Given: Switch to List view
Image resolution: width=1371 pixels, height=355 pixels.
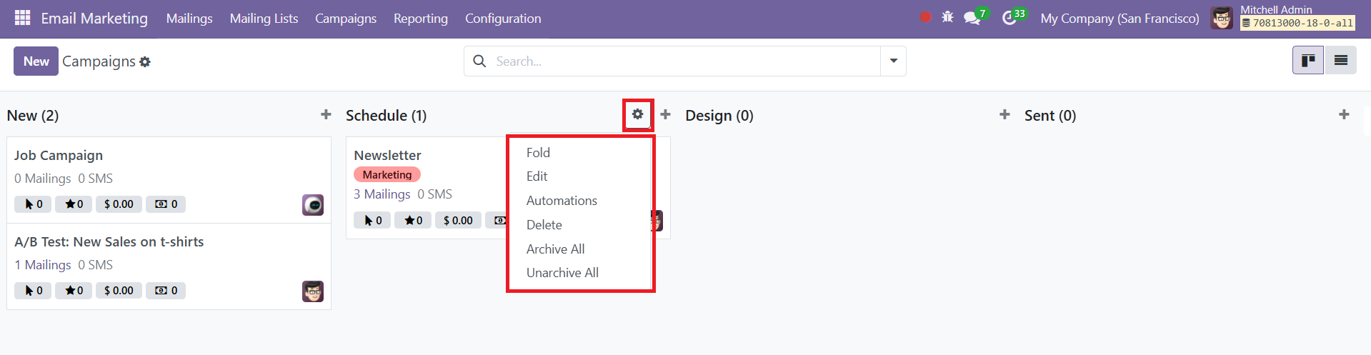Looking at the screenshot, I should pos(1341,61).
